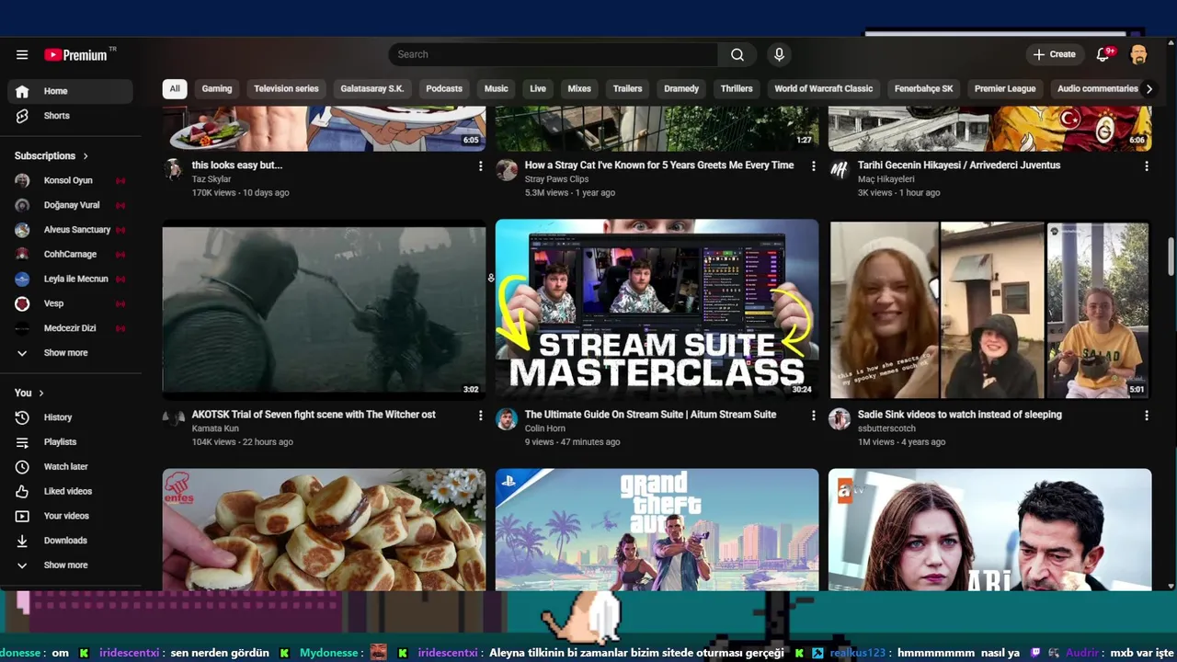Select the Trailers filter chip
Screen dimensions: 1177x662
pos(627,89)
